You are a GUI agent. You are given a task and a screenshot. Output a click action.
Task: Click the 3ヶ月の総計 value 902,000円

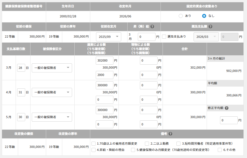(x=234, y=71)
